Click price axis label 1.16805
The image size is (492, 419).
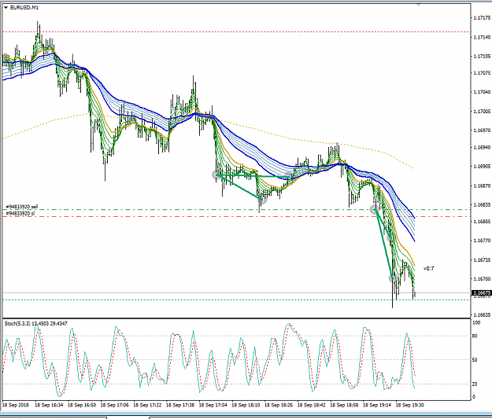tap(482, 222)
